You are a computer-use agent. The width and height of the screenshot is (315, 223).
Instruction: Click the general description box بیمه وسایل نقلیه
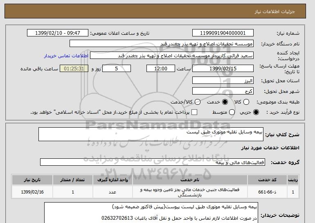click(x=151, y=134)
